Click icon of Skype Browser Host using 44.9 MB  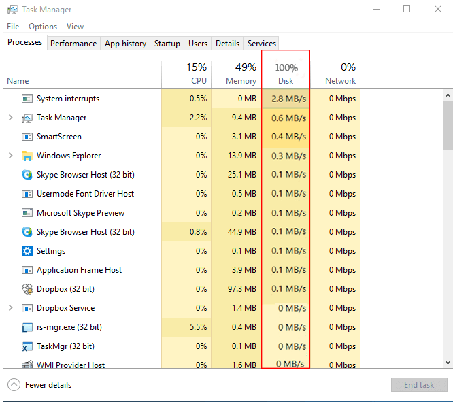pyautogui.click(x=27, y=232)
